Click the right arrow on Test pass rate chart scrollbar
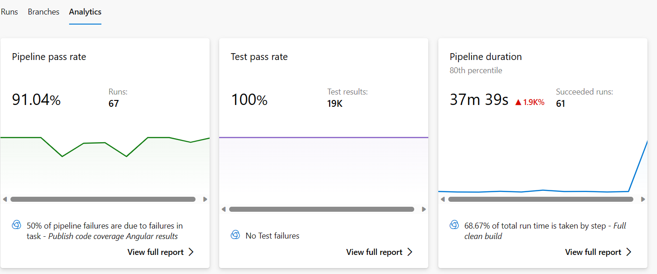 (x=424, y=209)
